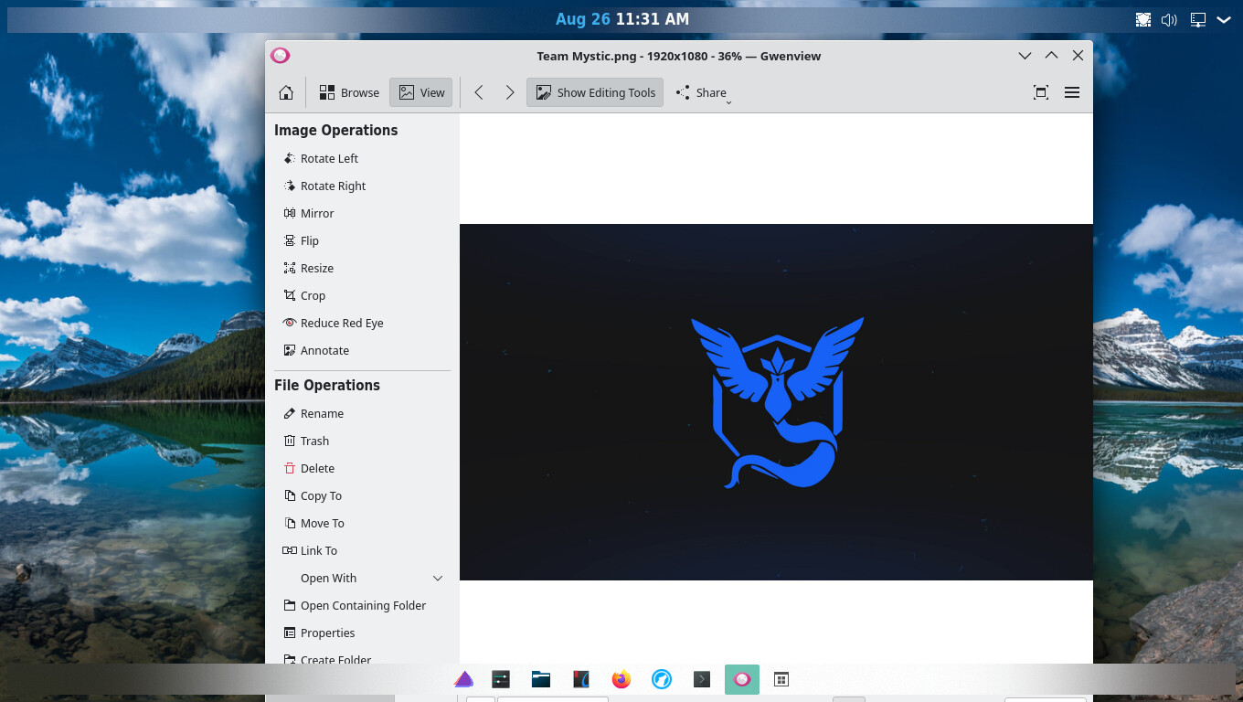1243x702 pixels.
Task: Open System Settings sliders icon in the dock
Action: tap(500, 679)
